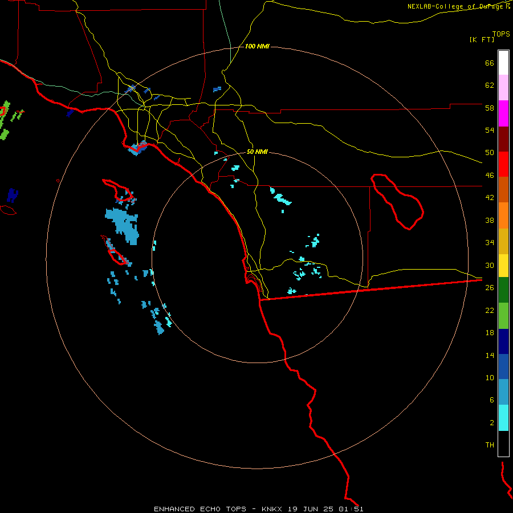The image size is (513, 513).
Task: Click the navy blue legend swatch
Action: [503, 341]
